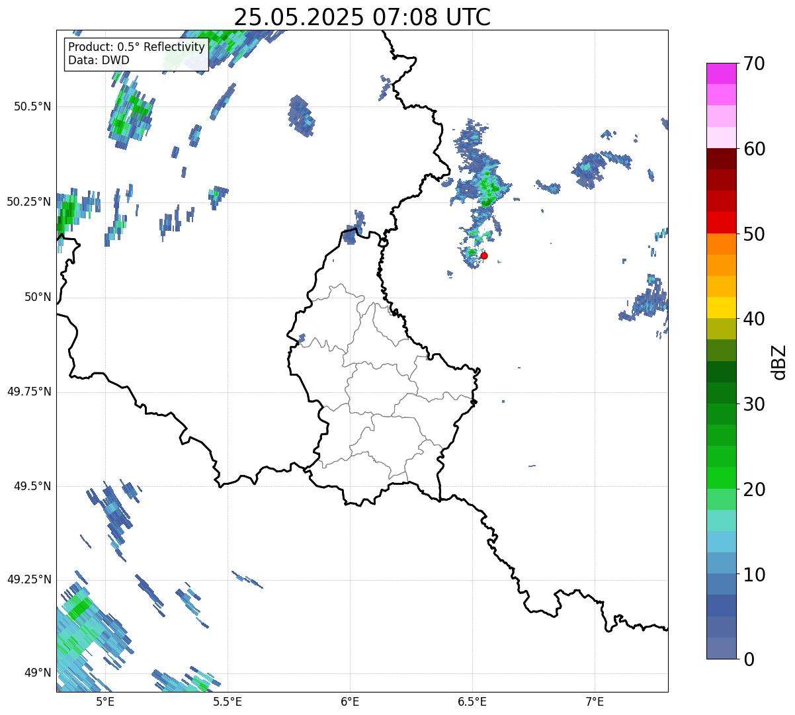Click the red location marker dot
795x715 pixels.
pos(483,255)
